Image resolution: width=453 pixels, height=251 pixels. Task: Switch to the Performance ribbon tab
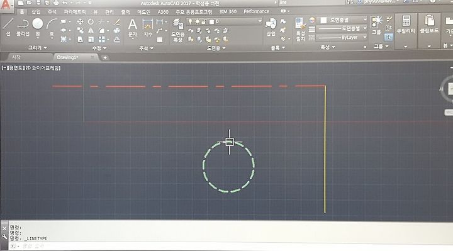pos(256,11)
